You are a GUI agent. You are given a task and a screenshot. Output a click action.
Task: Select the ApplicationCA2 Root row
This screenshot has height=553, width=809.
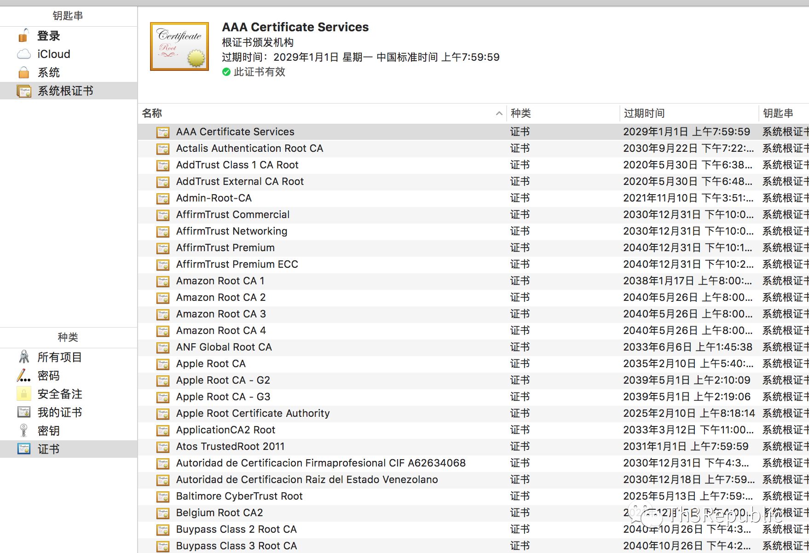(x=473, y=430)
